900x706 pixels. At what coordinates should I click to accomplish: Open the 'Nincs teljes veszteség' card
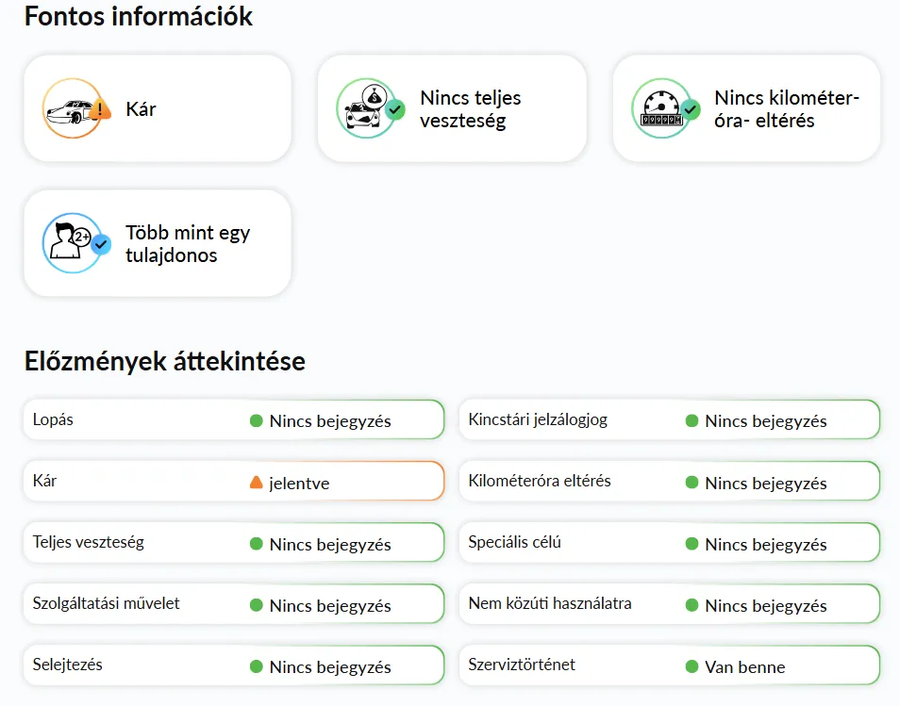click(x=452, y=108)
